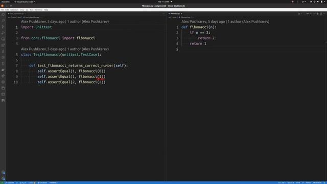This screenshot has width=327, height=184.
Task: Click the blame code lens above 'import unittest'
Action: (65, 21)
